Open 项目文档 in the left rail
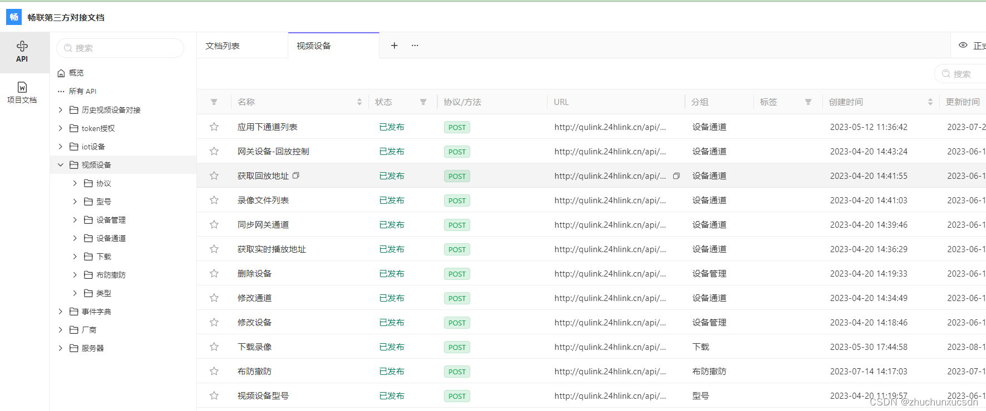Image resolution: width=986 pixels, height=411 pixels. click(x=22, y=93)
